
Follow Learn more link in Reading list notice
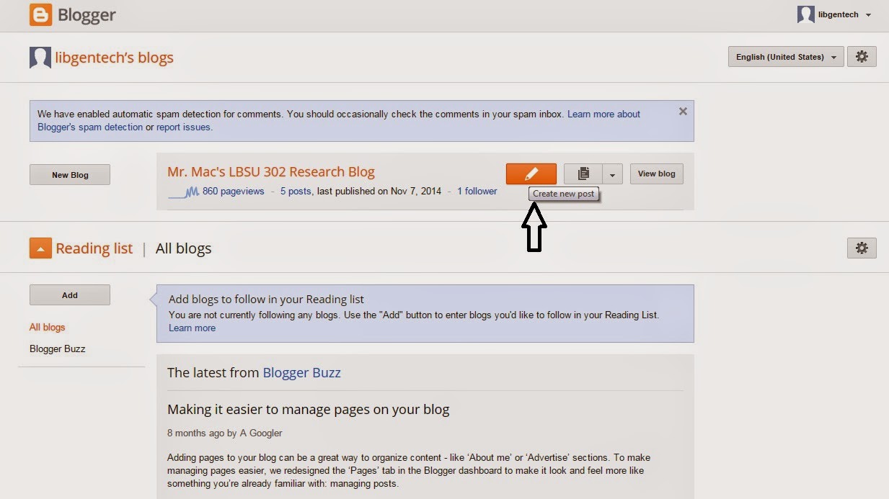tap(192, 328)
